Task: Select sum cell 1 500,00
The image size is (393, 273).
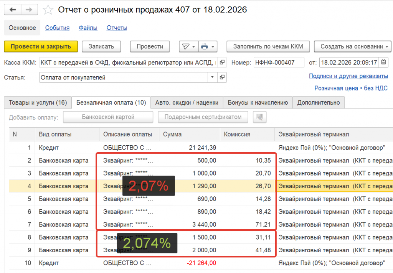Action: [190, 237]
